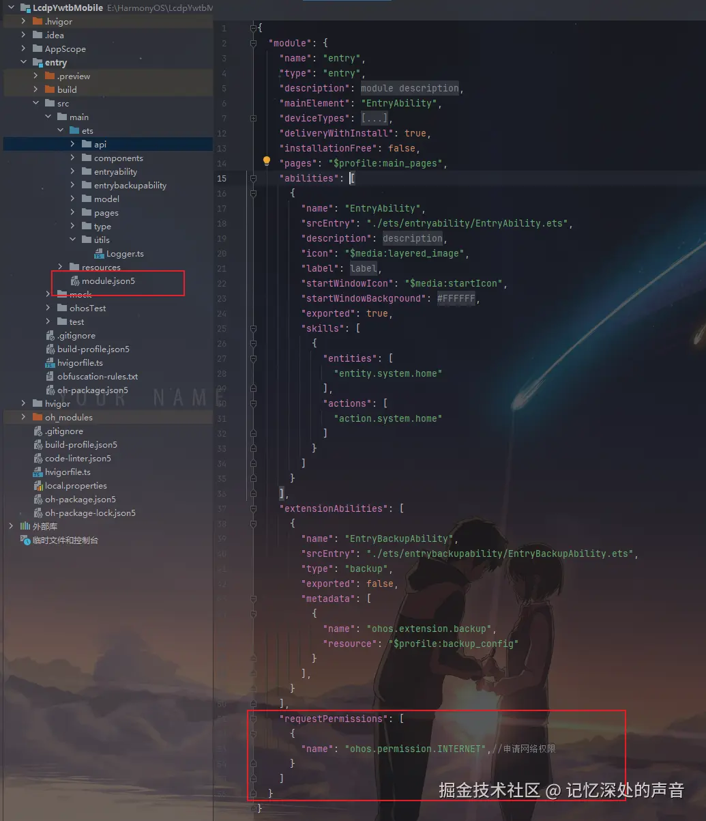Collapse the entry folder
The height and width of the screenshot is (821, 706).
tap(23, 62)
